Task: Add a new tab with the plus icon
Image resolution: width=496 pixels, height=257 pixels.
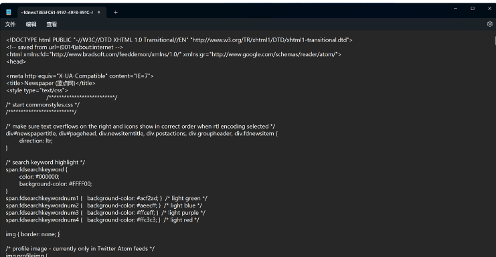Action: click(115, 12)
